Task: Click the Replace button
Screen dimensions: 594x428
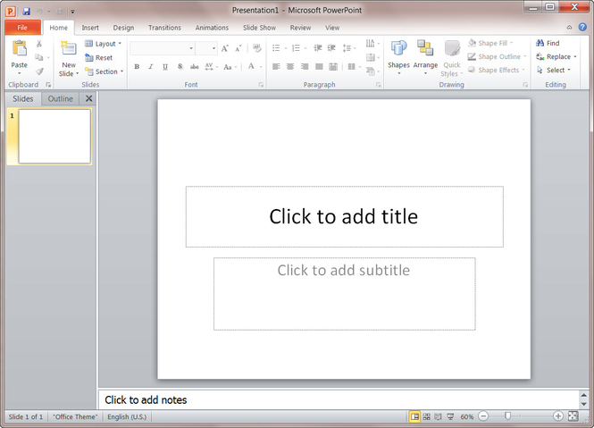Action: [556, 56]
